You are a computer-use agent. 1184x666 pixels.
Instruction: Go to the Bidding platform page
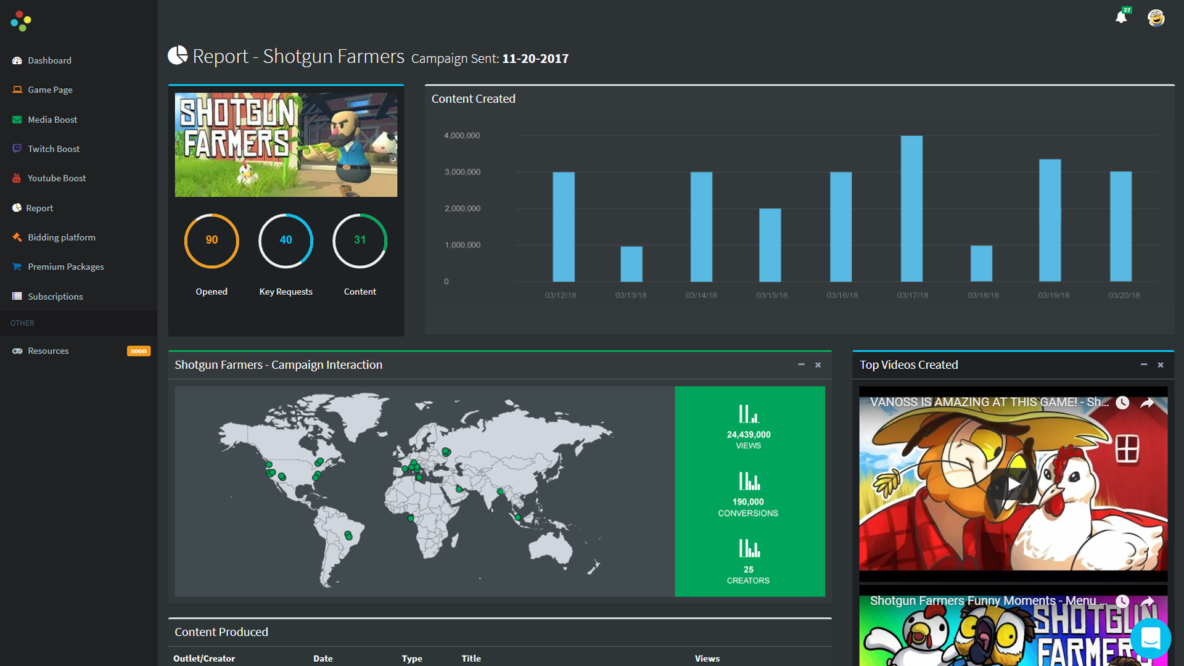pyautogui.click(x=61, y=237)
